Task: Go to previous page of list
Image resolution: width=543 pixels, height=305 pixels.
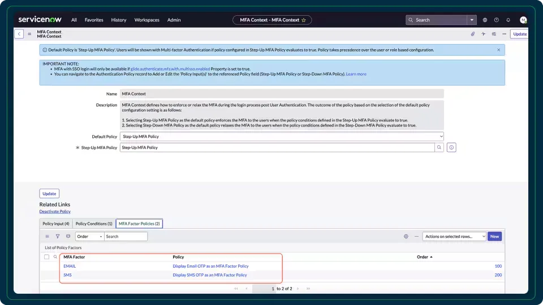Action: [247, 289]
